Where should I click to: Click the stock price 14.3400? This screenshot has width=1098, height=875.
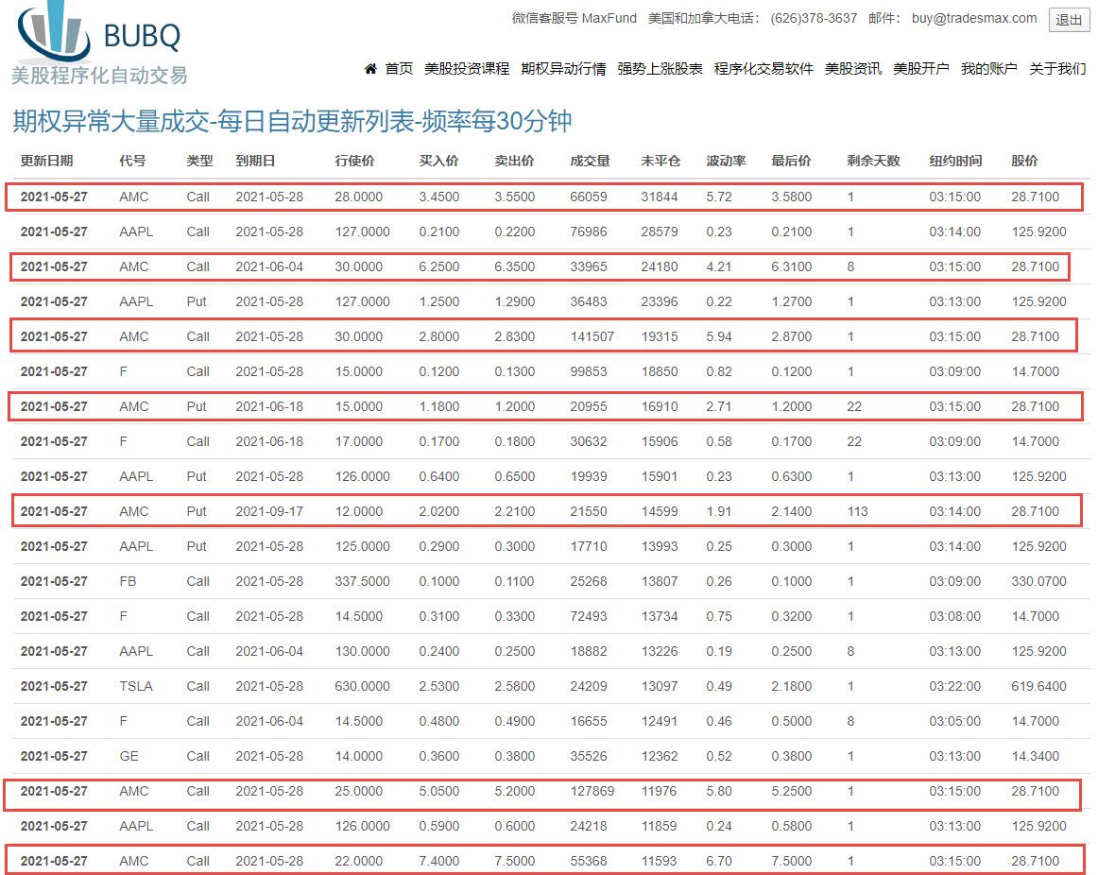(1036, 757)
